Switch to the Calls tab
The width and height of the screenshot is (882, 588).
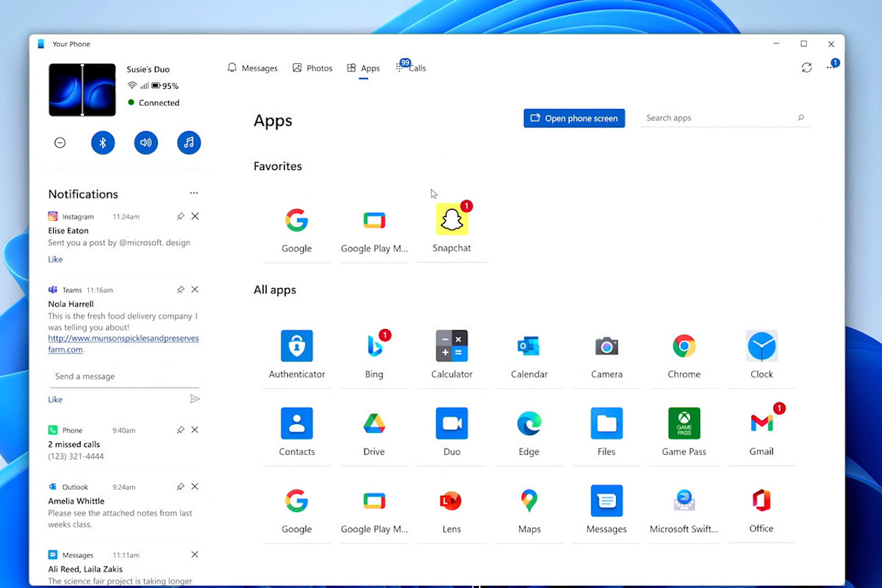pos(416,67)
